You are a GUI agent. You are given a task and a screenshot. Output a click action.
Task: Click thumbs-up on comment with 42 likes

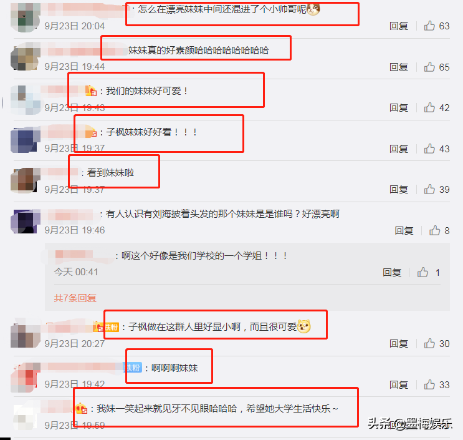(x=429, y=107)
